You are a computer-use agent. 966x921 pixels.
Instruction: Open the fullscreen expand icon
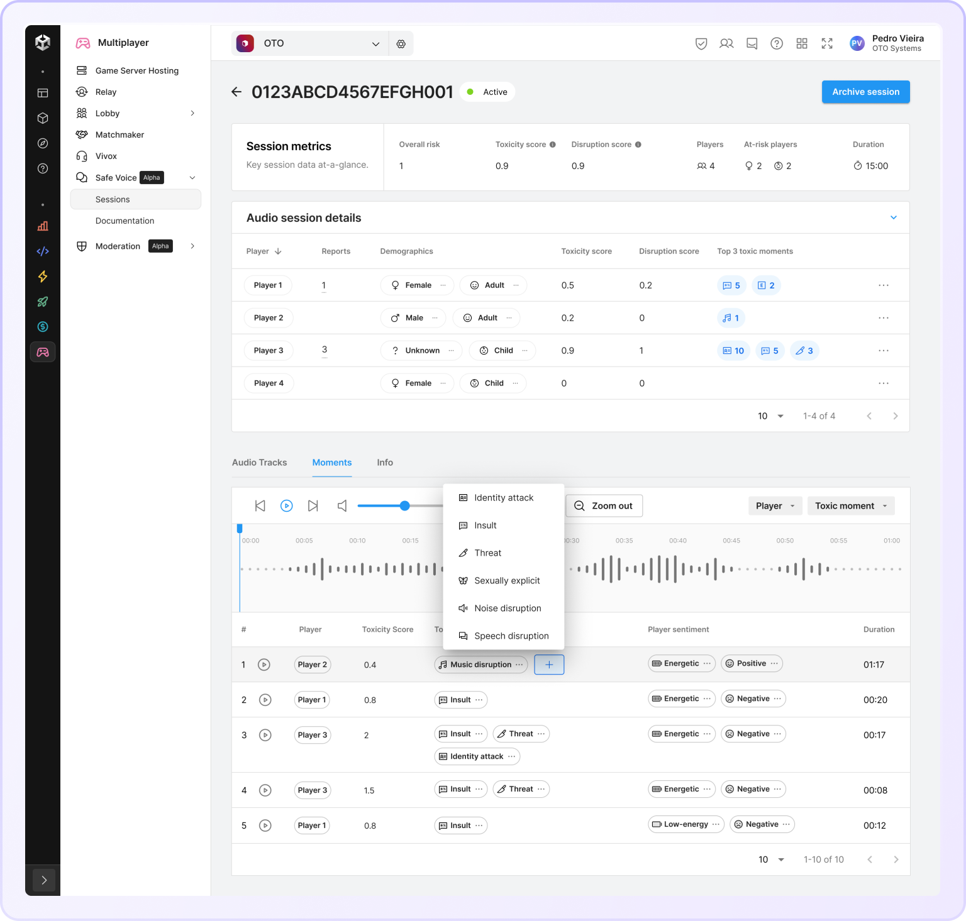827,43
